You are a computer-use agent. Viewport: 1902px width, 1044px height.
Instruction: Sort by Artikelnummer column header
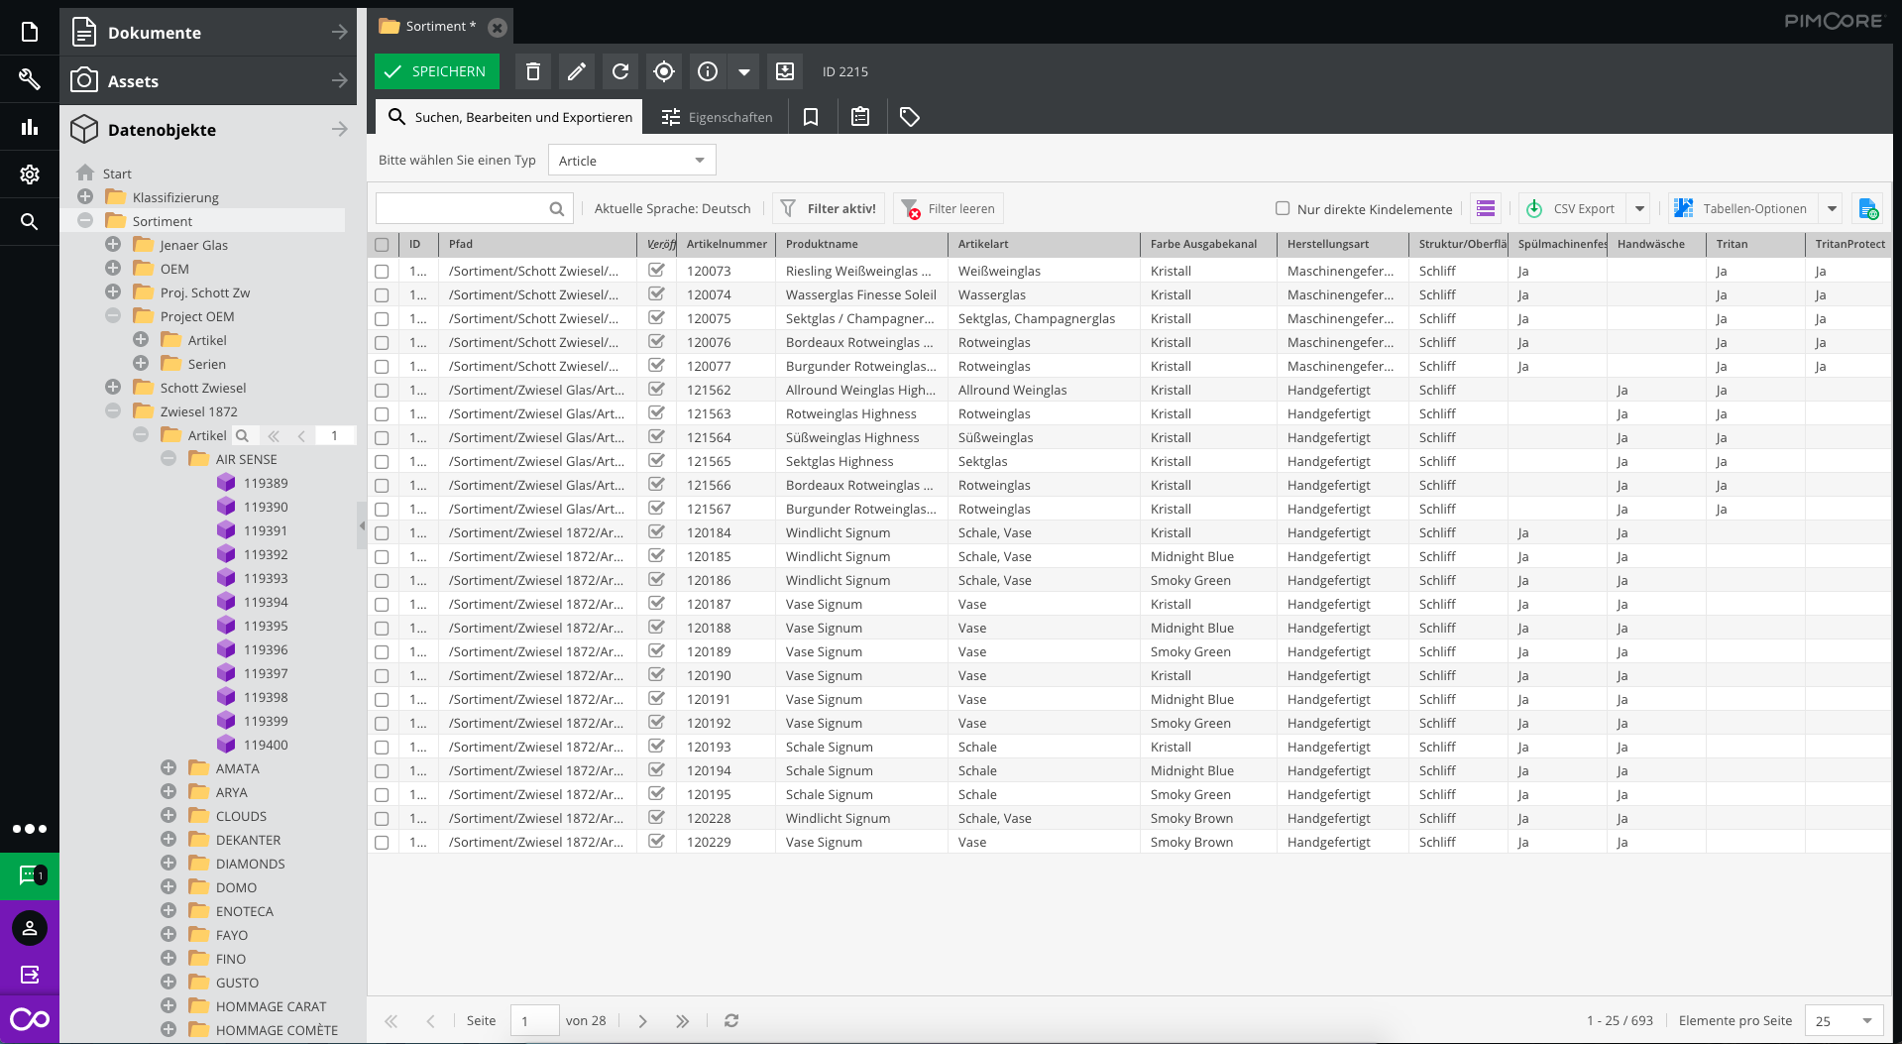tap(727, 244)
